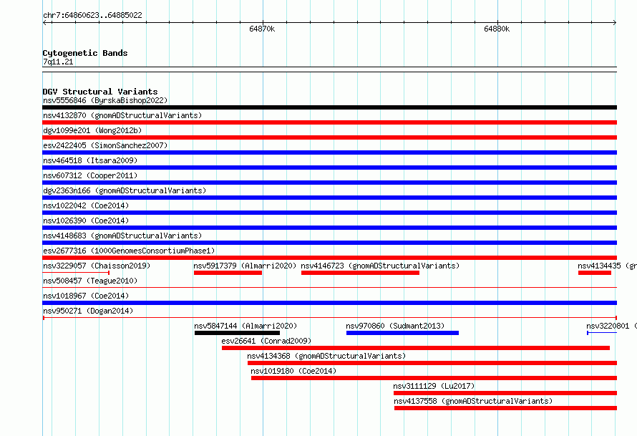The width and height of the screenshot is (637, 436).
Task: Select the Cytogenetic Bands track title
Action: [85, 53]
